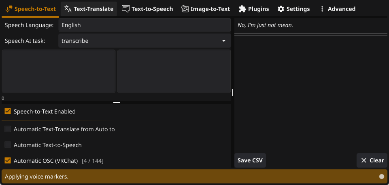Switch to the Text-Translate tab
The image size is (389, 185).
[89, 9]
